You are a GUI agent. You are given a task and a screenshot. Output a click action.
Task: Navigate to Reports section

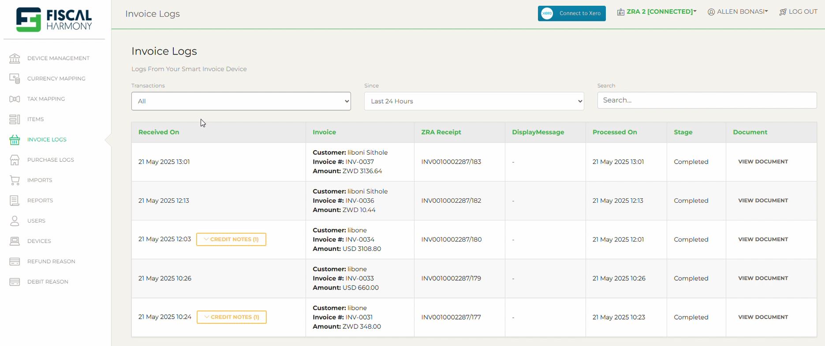[x=40, y=200]
